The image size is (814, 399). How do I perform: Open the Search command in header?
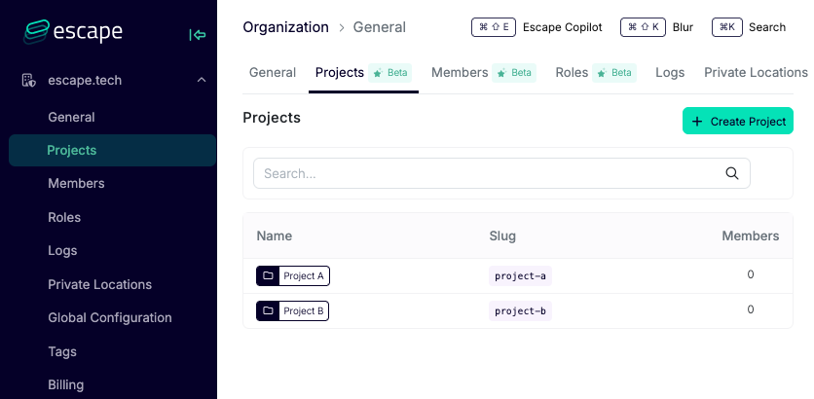click(766, 27)
